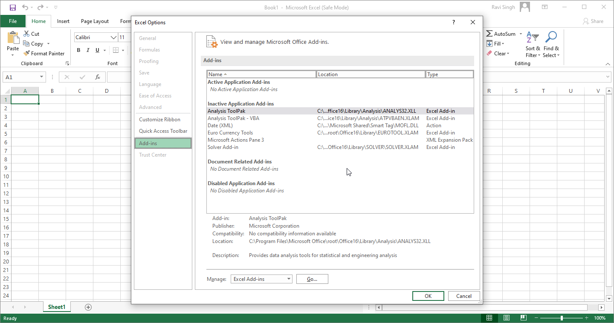Toggle Italic formatting button
This screenshot has width=614, height=323.
click(88, 50)
